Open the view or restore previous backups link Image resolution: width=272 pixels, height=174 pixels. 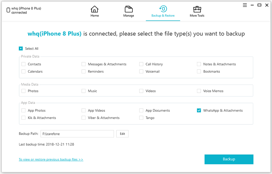pyautogui.click(x=51, y=159)
